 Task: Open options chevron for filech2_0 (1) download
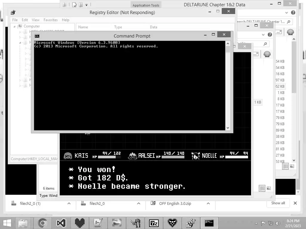69,203
